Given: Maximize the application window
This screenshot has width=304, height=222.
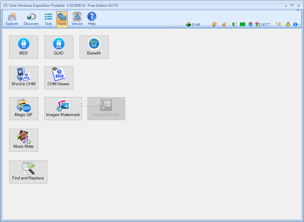Looking at the screenshot, I should pos(292,6).
